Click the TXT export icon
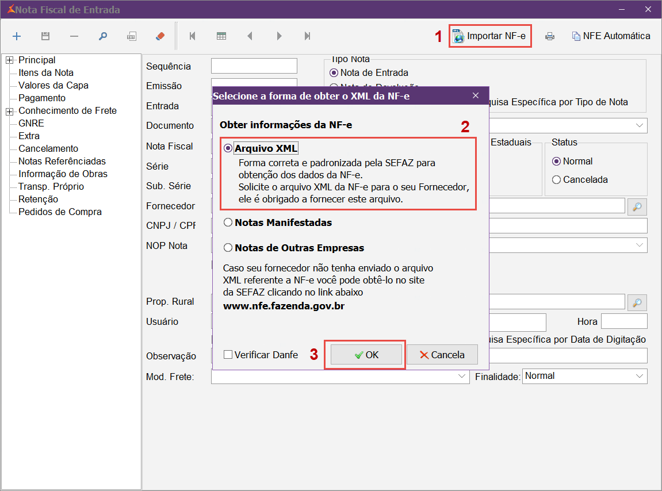Screen dimensions: 662x491 click(131, 36)
